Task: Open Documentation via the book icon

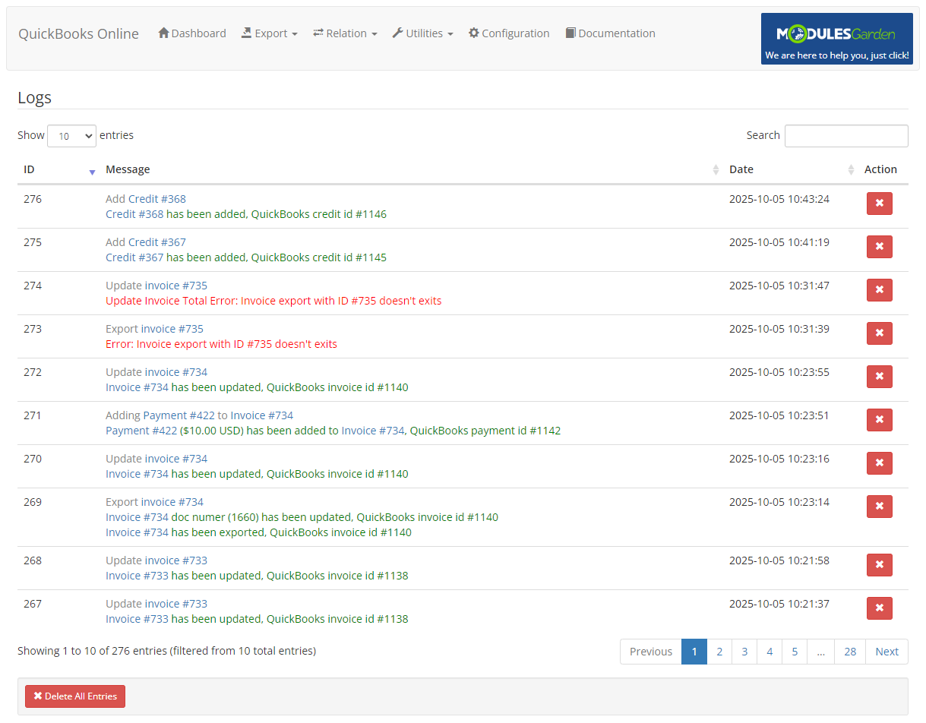Action: 569,33
